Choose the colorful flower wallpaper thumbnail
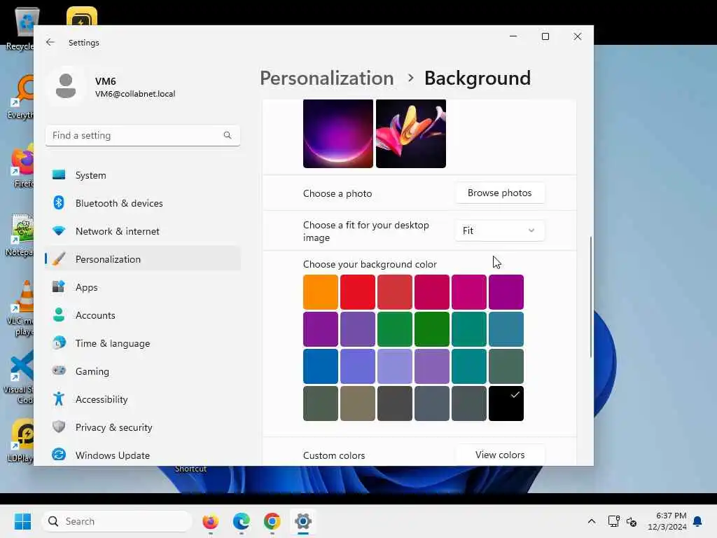 coord(410,134)
